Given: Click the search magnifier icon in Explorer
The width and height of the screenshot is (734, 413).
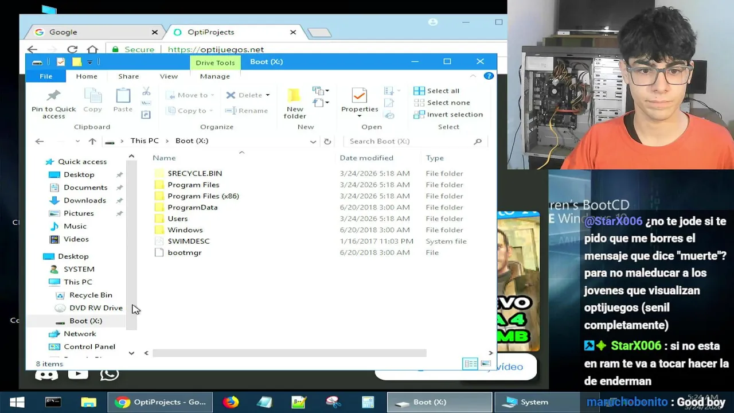Looking at the screenshot, I should pyautogui.click(x=478, y=141).
